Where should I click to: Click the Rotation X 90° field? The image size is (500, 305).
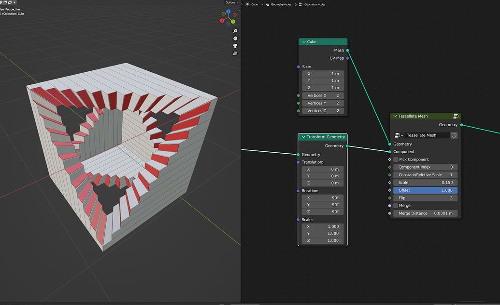(323, 198)
